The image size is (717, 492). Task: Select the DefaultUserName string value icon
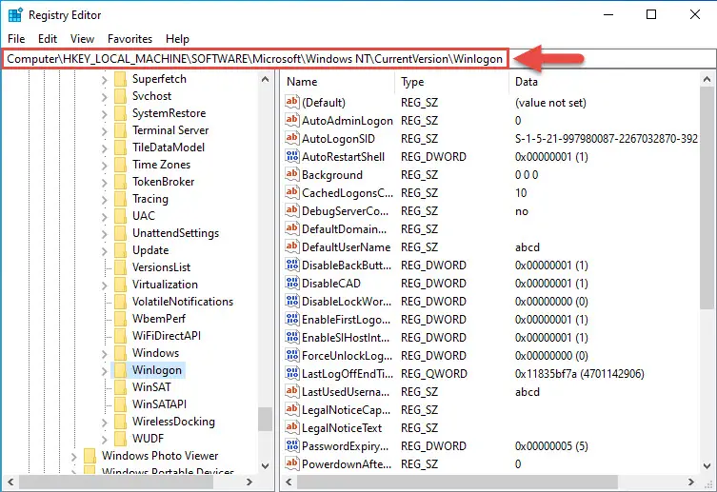tap(291, 246)
